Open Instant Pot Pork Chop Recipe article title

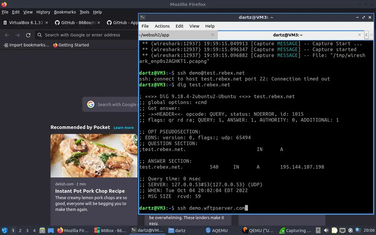click(90, 191)
